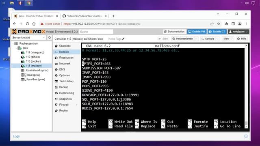Focus the Suche search field
The image size is (260, 146).
pyautogui.click(x=96, y=32)
